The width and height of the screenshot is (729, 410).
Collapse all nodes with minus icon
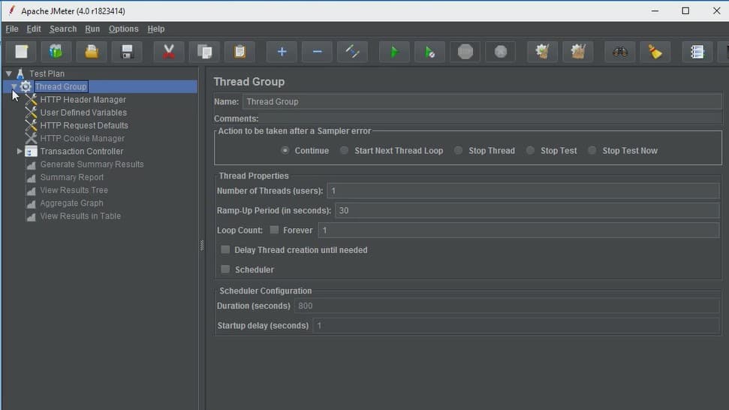pos(317,52)
